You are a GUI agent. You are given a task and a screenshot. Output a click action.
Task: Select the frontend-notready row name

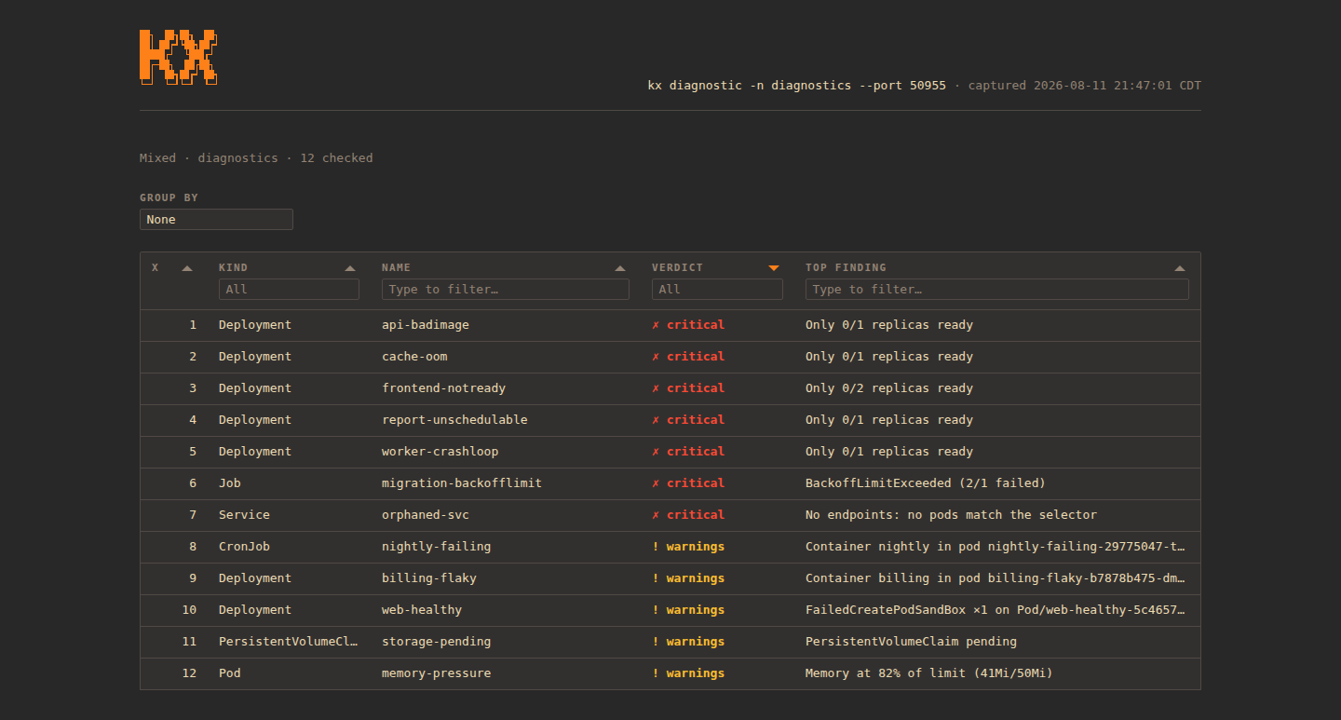click(x=443, y=388)
